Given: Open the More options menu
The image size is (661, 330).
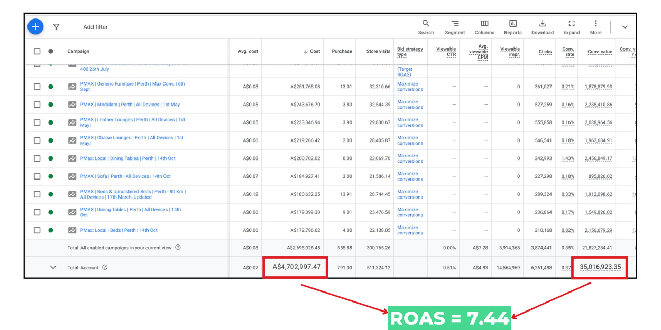Looking at the screenshot, I should click(x=595, y=27).
